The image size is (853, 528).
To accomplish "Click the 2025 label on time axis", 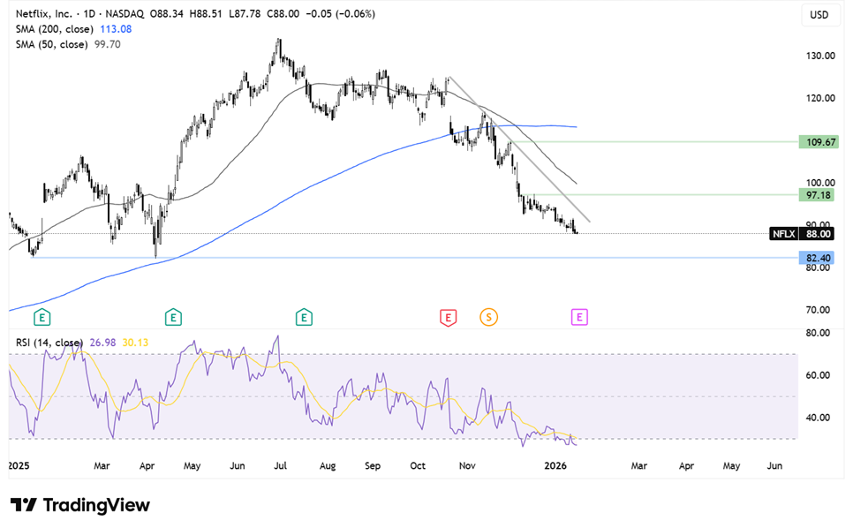I will point(19,466).
